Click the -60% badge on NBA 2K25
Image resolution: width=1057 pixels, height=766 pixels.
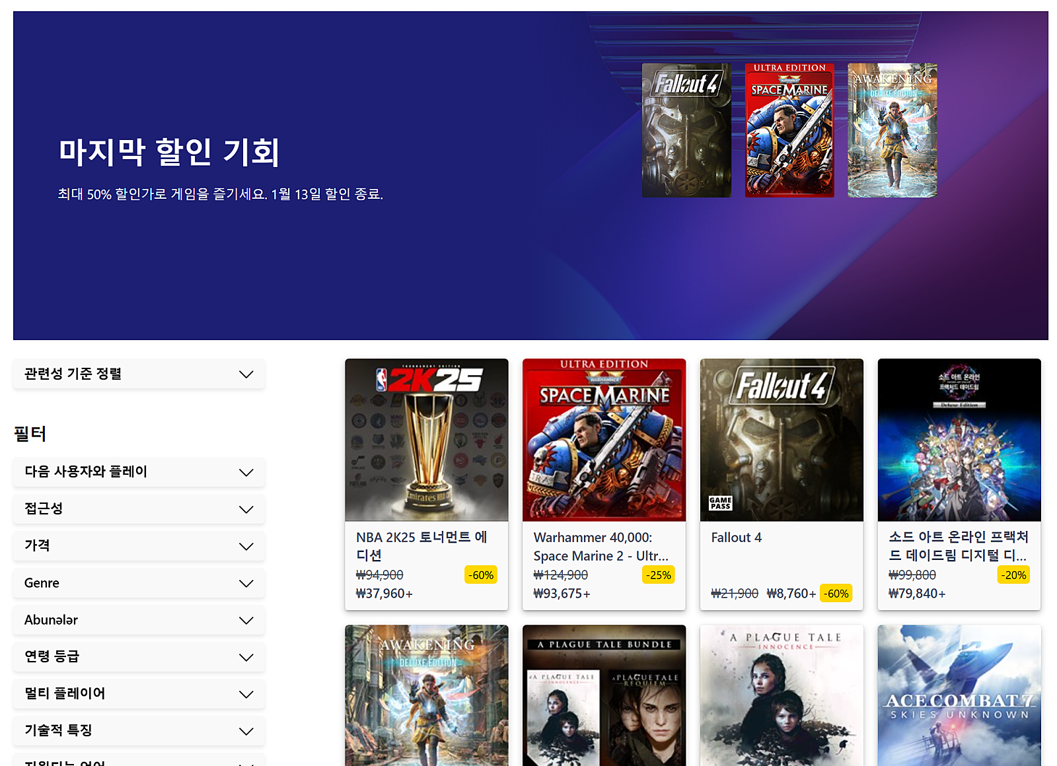click(x=482, y=575)
